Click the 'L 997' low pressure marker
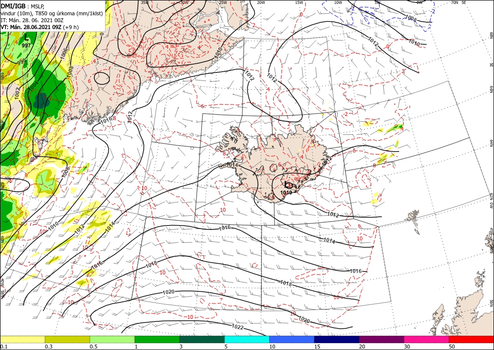The image size is (494, 350). (x=27, y=41)
